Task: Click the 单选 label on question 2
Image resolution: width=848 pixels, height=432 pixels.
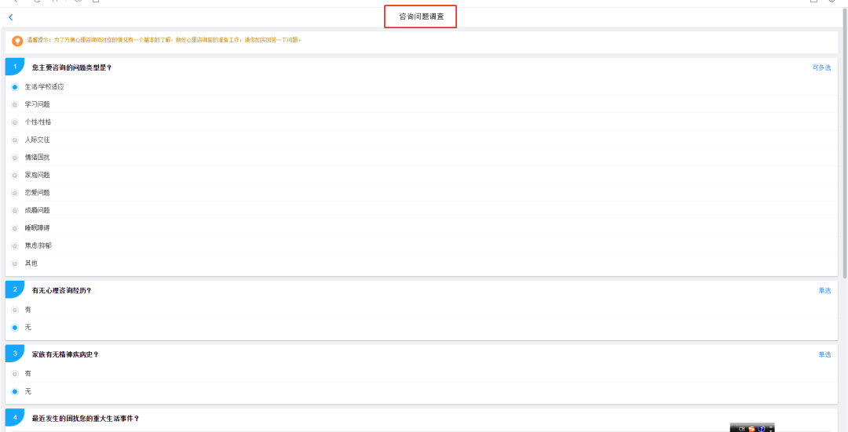Action: (824, 290)
